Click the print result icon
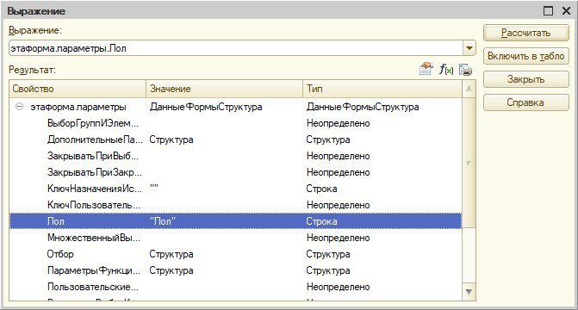578x310 pixels. pos(465,69)
